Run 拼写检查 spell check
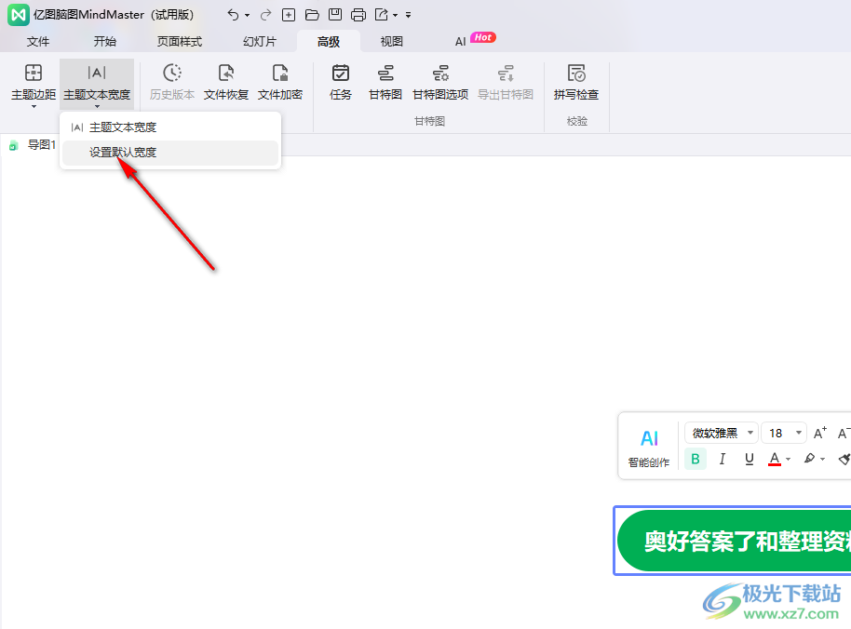 coord(575,83)
